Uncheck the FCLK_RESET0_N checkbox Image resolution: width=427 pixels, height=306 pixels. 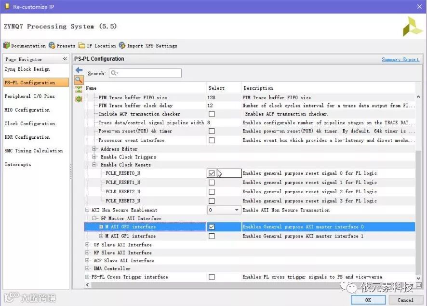coord(212,173)
